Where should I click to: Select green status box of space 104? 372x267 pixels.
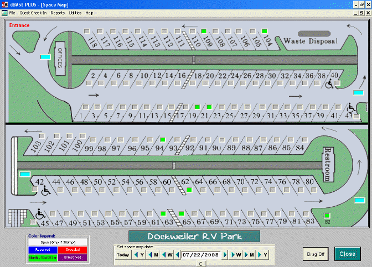tap(264, 31)
